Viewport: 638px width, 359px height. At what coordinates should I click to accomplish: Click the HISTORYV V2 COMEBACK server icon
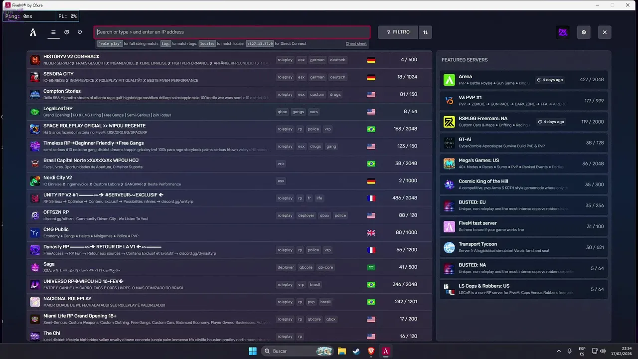[x=35, y=60]
